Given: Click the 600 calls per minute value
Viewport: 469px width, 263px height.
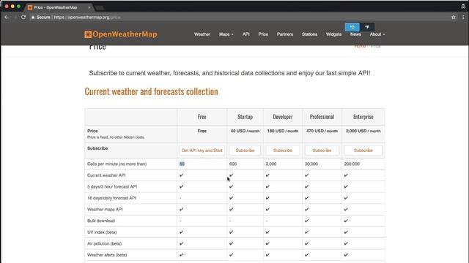Looking at the screenshot, I should click(233, 164).
